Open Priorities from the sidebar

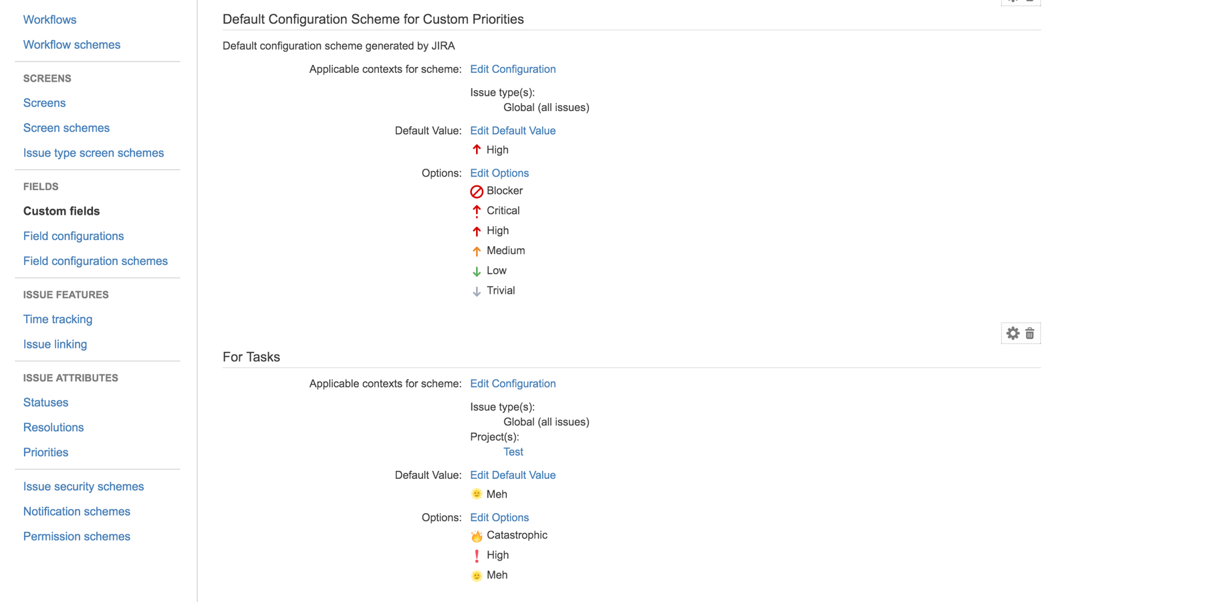point(45,452)
